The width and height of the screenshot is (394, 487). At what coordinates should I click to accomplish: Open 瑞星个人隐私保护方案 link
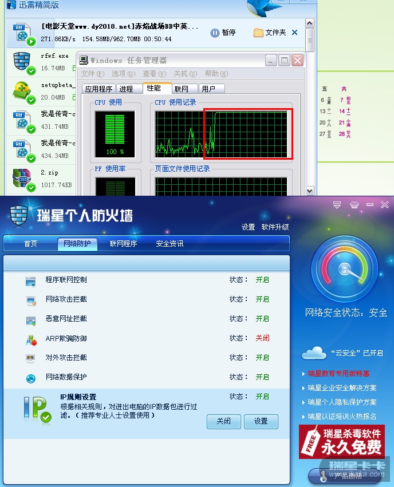pos(342,402)
